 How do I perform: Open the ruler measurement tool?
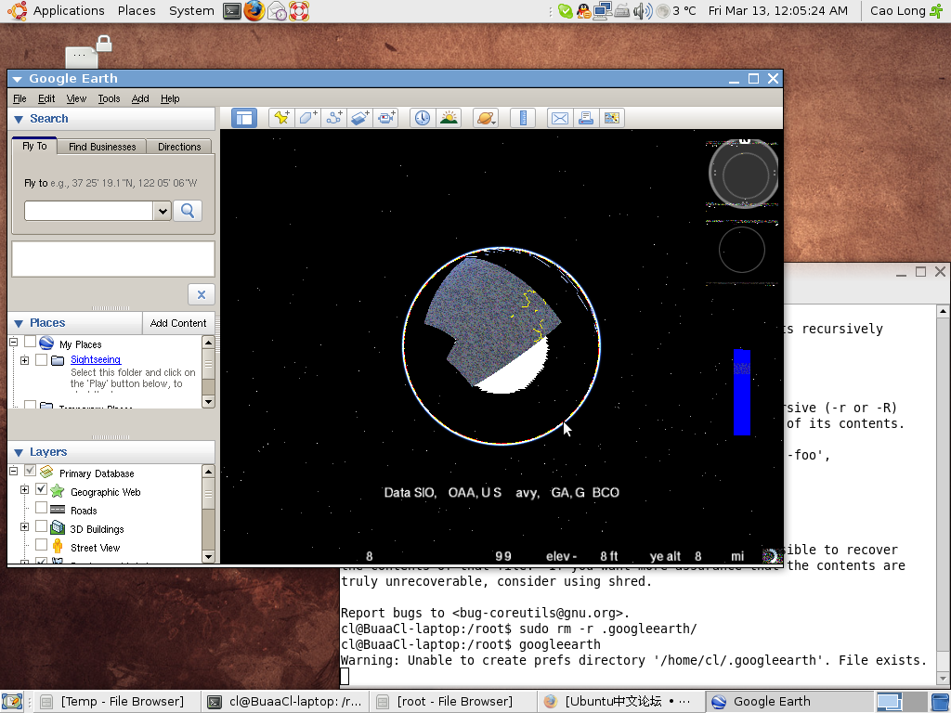pos(522,118)
